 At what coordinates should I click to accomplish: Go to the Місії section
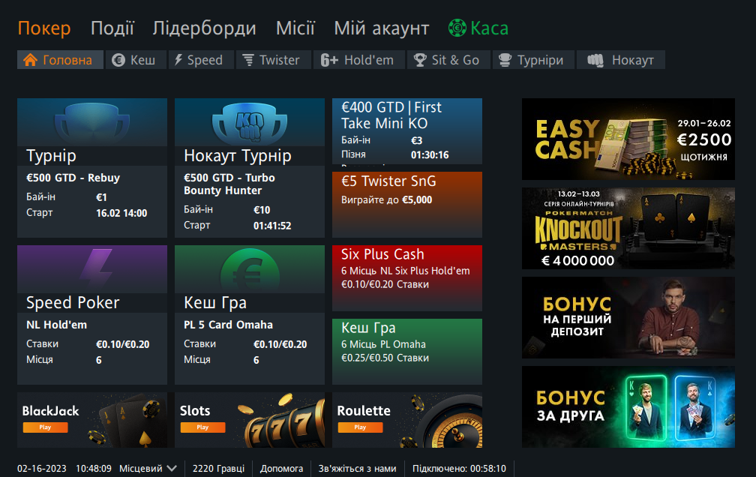point(295,28)
